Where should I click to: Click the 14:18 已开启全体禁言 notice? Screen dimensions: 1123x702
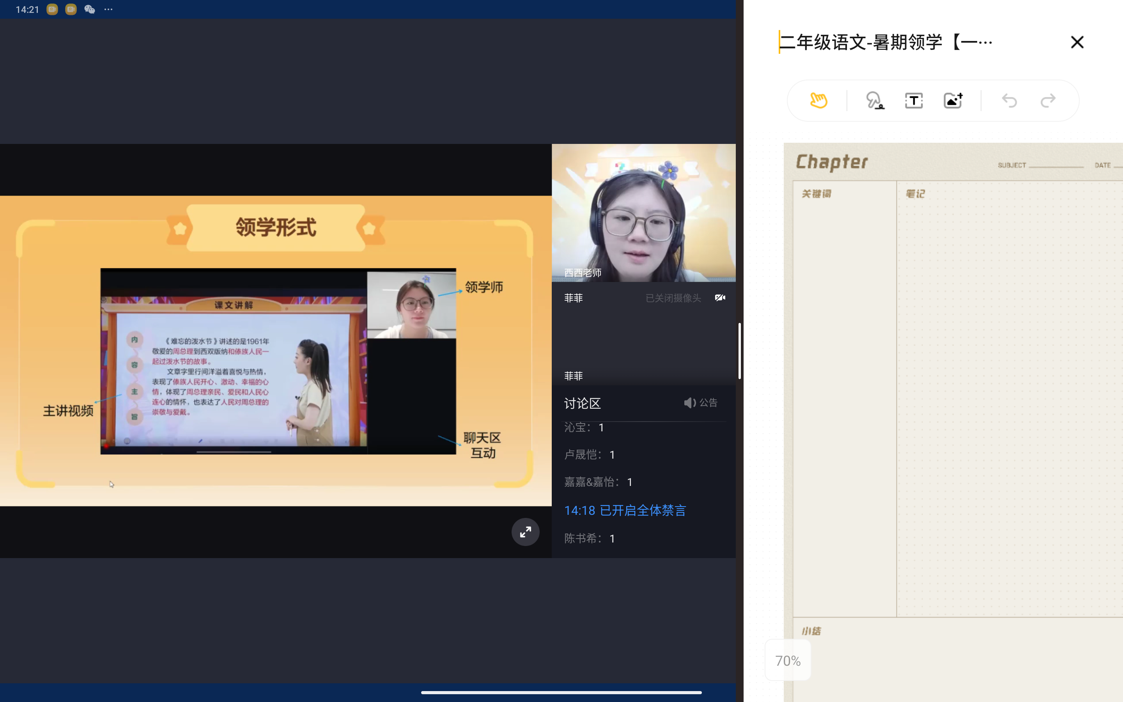click(x=625, y=510)
